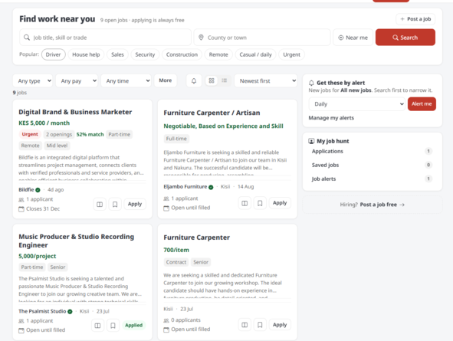
Task: Click the Eljambo Furniture company name
Action: [185, 187]
